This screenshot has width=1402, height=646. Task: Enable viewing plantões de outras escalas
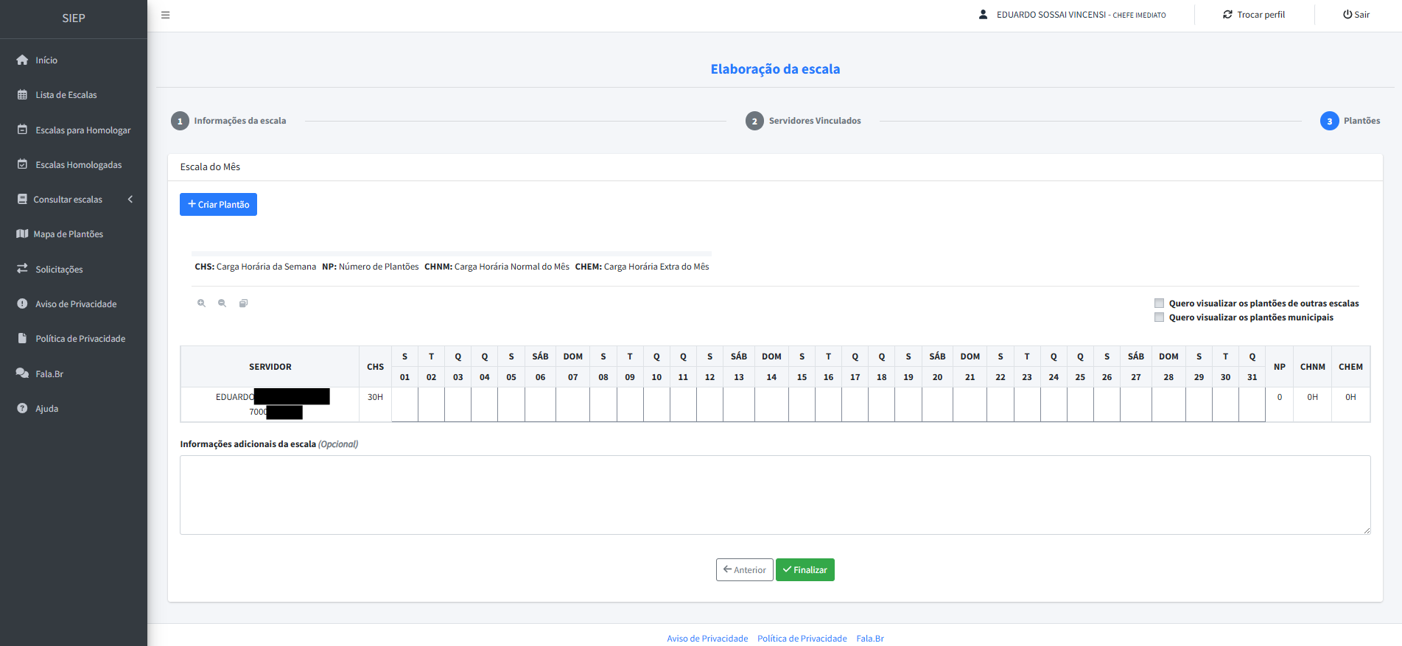pos(1159,303)
